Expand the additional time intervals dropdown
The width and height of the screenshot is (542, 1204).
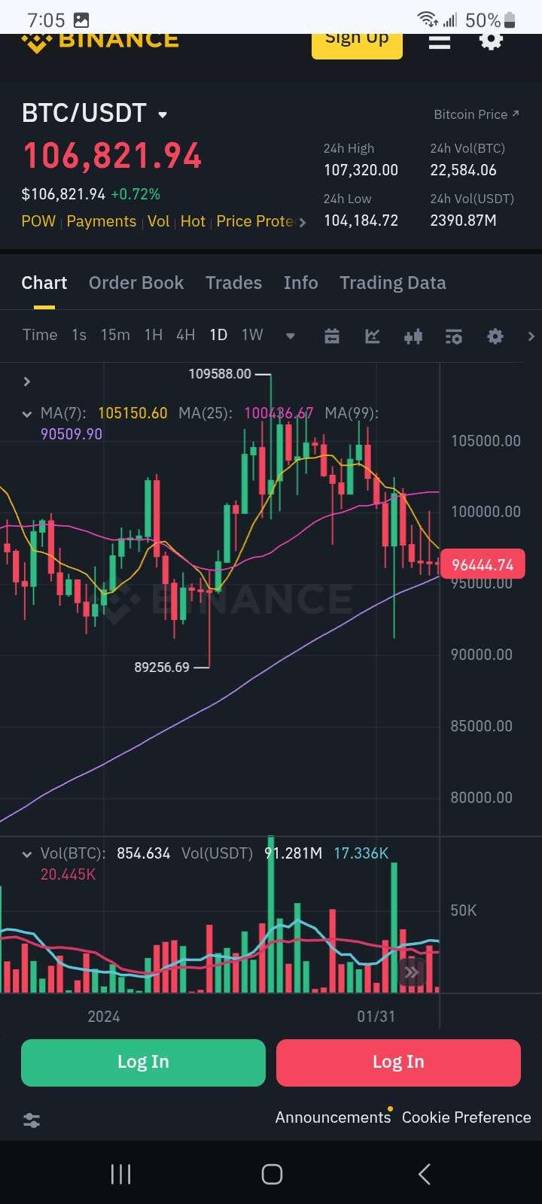tap(291, 336)
